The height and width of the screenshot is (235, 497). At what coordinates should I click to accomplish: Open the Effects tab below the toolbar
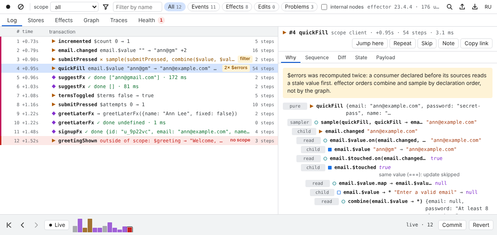pos(64,20)
